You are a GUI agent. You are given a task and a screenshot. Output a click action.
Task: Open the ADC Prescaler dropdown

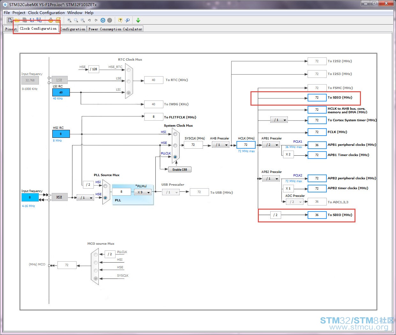pyautogui.click(x=295, y=202)
